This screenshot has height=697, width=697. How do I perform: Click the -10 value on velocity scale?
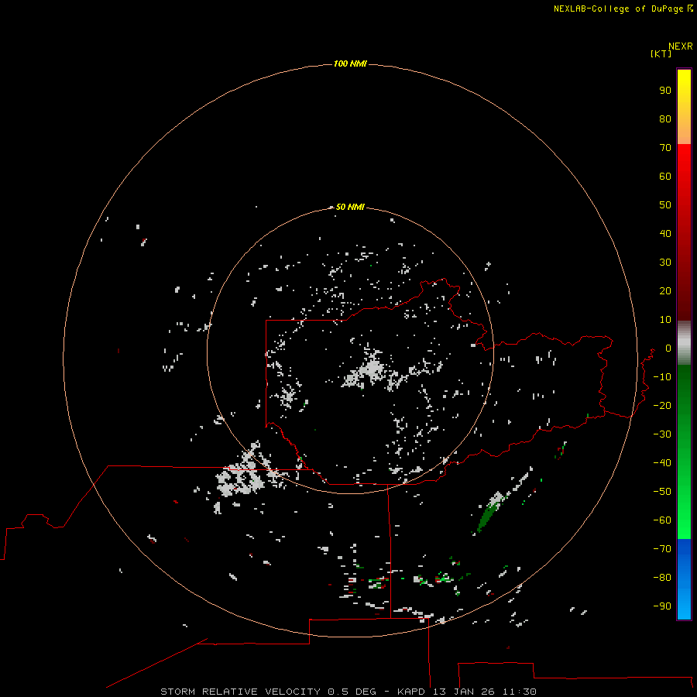(x=662, y=377)
